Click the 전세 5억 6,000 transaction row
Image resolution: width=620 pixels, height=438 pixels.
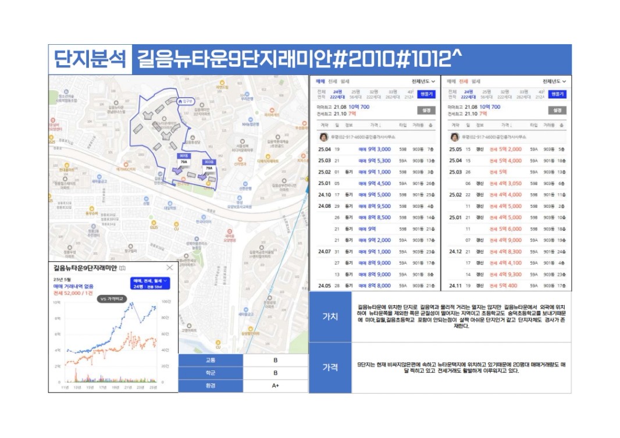tap(507, 229)
